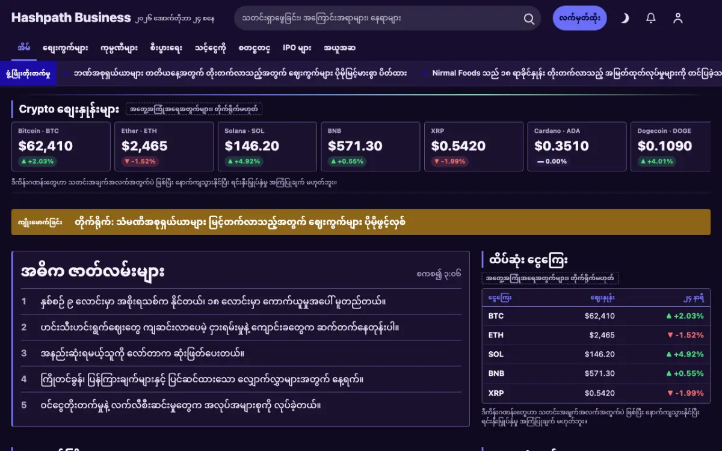Click the အဓိက ဇာတ်လမ်းများ top stories heading
The width and height of the screenshot is (722, 451).
[93, 271]
